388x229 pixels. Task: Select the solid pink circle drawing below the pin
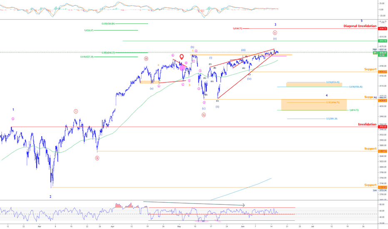coord(182,68)
